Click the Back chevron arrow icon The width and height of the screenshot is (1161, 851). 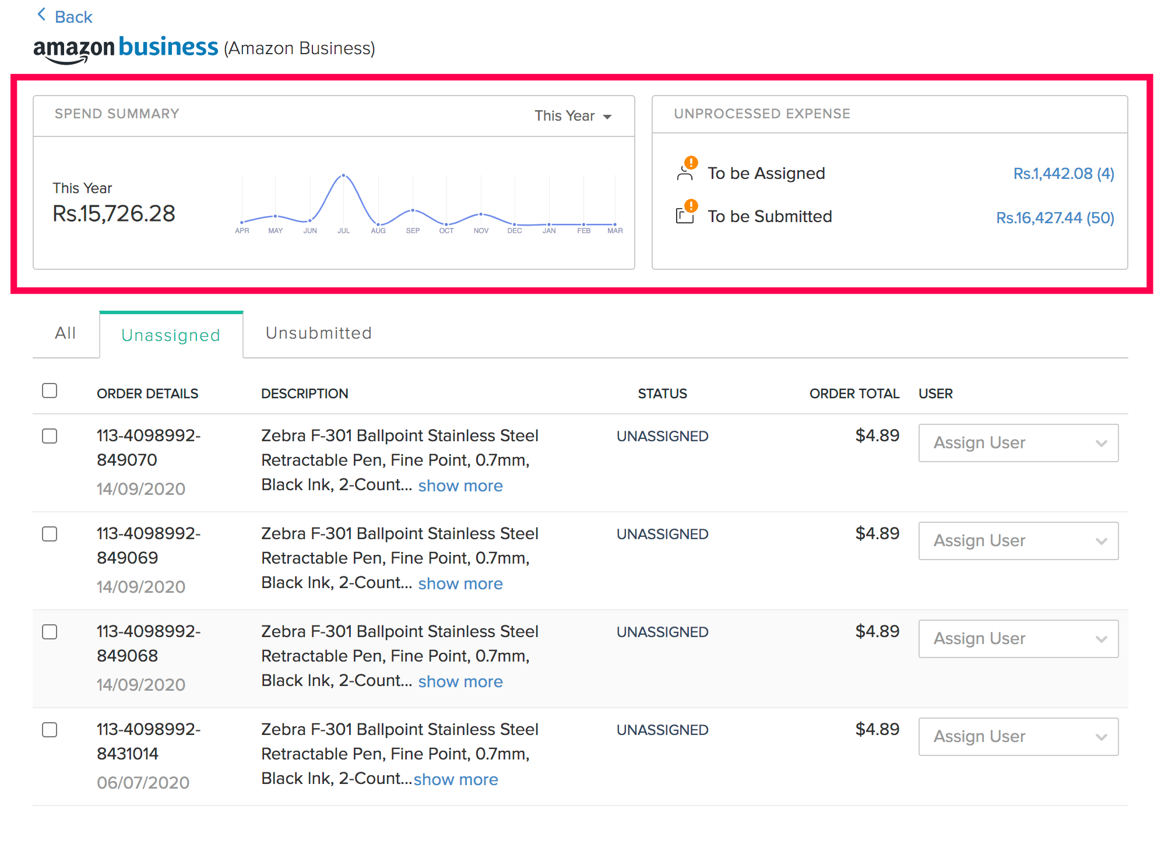41,15
